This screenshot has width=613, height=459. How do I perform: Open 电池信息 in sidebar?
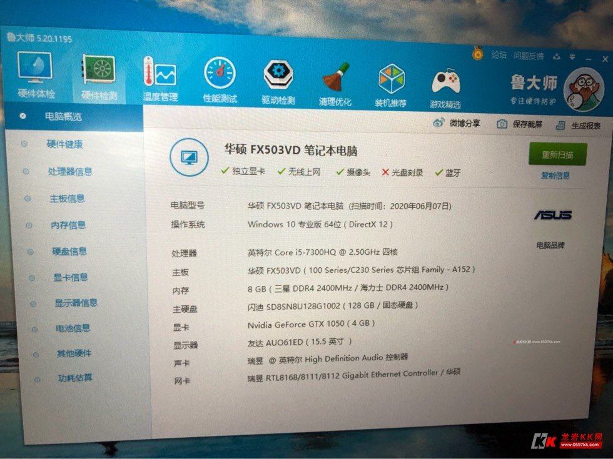pyautogui.click(x=73, y=328)
